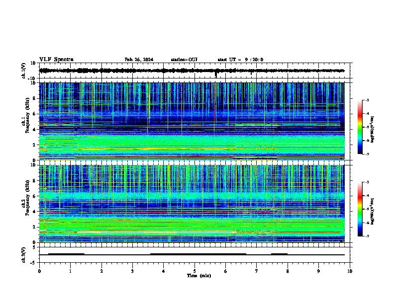The width and height of the screenshot is (394, 304).
Task: Click the ch.1 spectrogram color scale bar
Action: 360,127
